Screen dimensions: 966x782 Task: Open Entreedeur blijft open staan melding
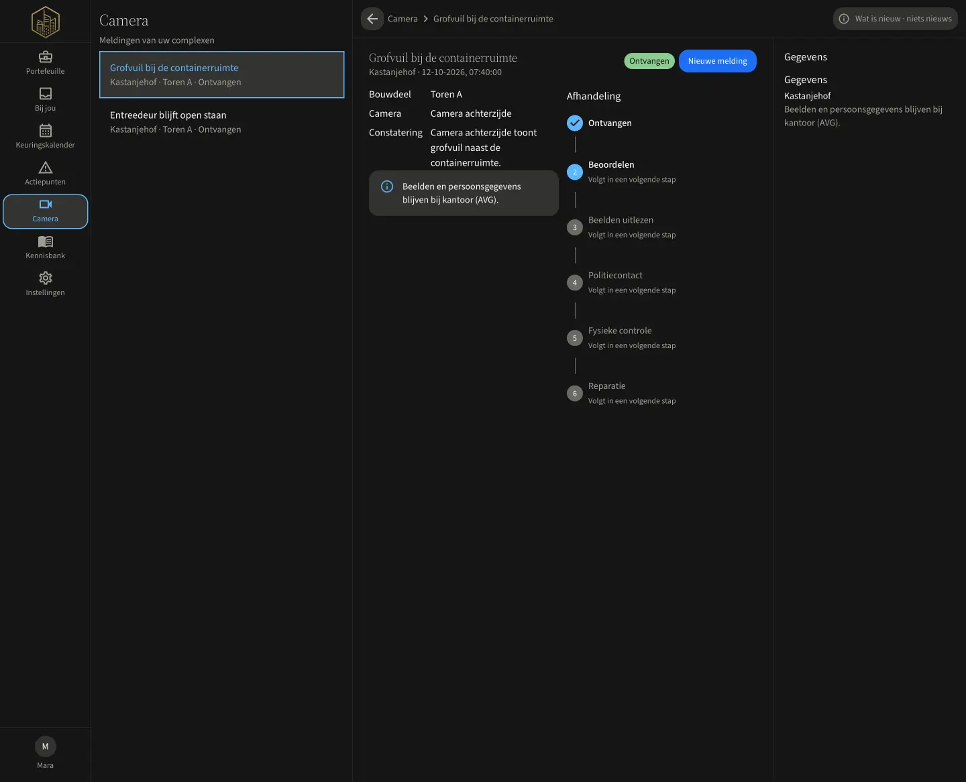(x=222, y=122)
